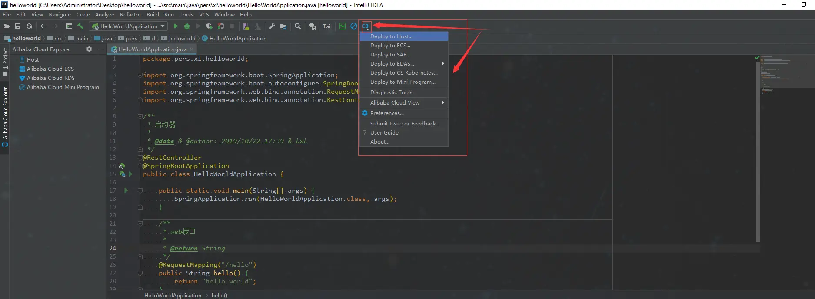Viewport: 815px width, 299px height.
Task: Open the HelloWorldApplication run configuration dropdown
Action: point(128,26)
